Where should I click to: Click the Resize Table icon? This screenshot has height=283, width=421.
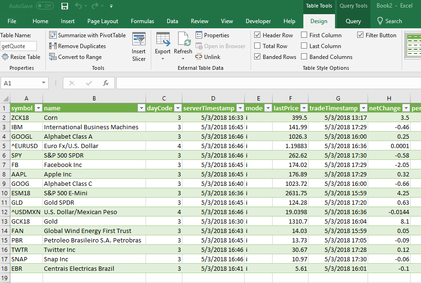point(5,57)
